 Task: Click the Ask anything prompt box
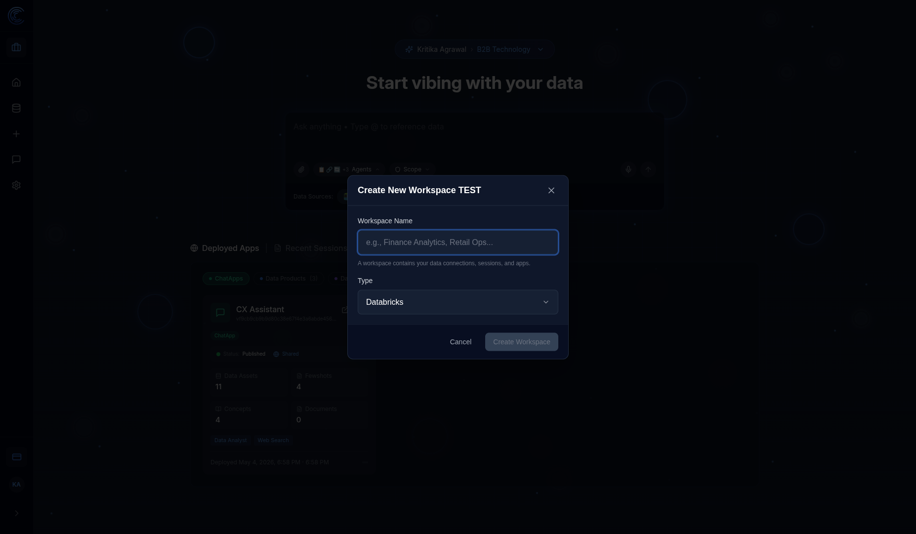474,135
